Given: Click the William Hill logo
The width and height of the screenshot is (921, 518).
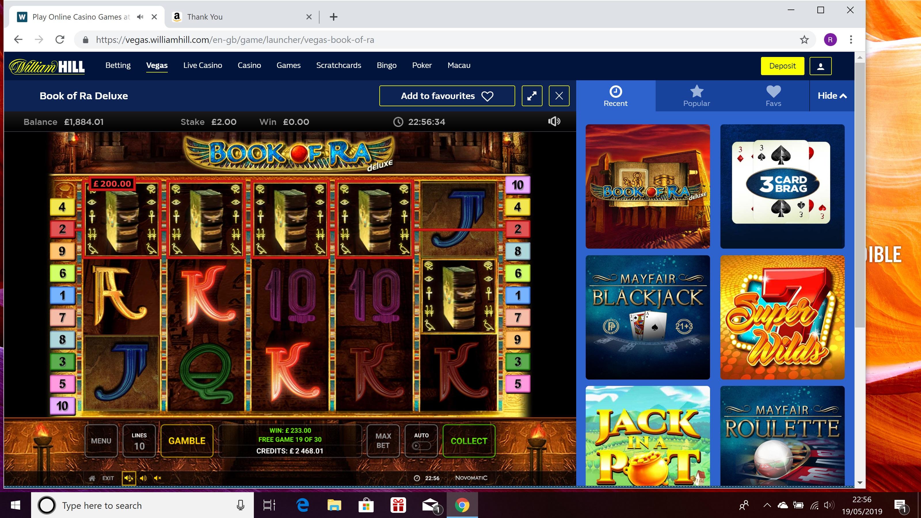Looking at the screenshot, I should (x=47, y=66).
